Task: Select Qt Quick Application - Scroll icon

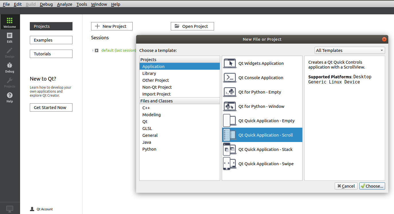Action: (230, 135)
